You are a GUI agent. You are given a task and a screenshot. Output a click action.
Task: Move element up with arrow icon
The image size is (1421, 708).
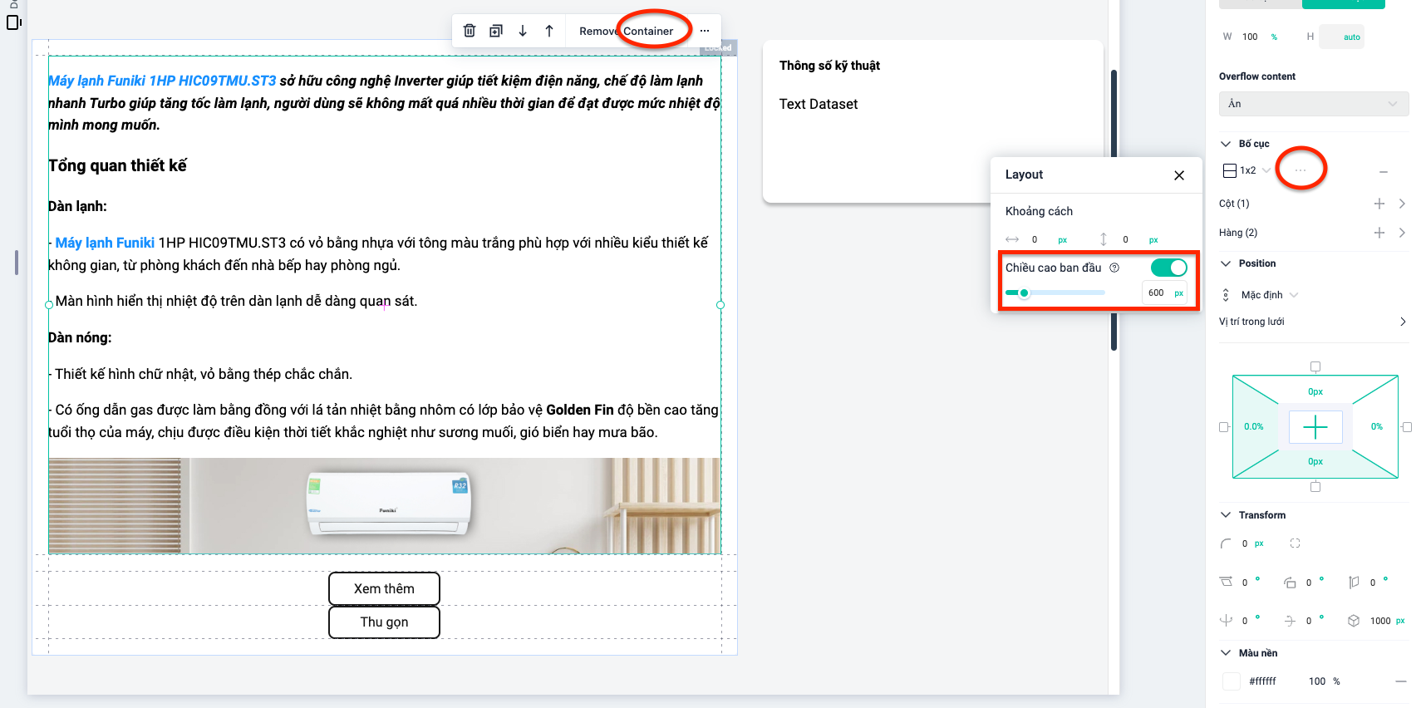[x=549, y=31]
